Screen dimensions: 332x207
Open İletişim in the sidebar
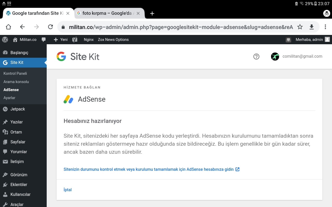(x=23, y=161)
